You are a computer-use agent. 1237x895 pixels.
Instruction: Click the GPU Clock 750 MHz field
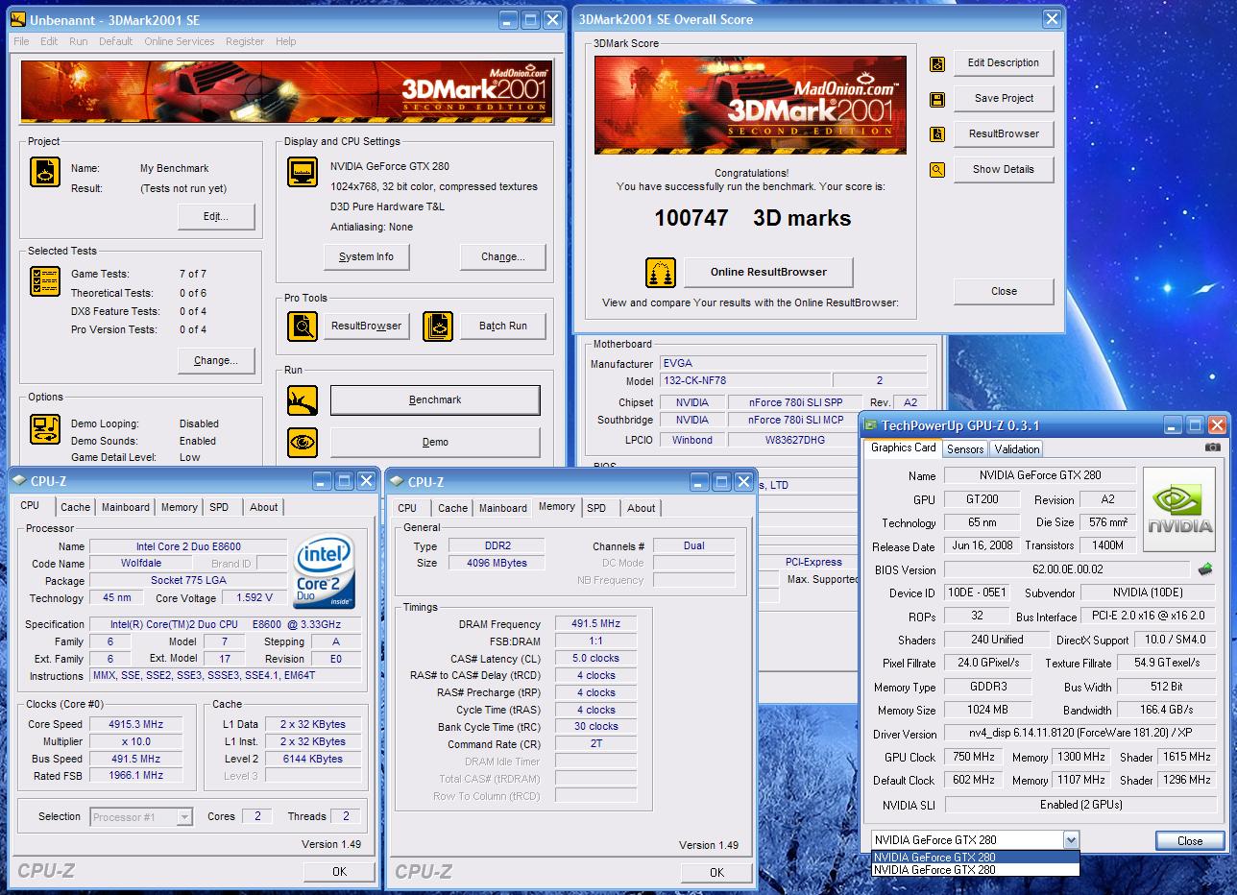point(973,757)
